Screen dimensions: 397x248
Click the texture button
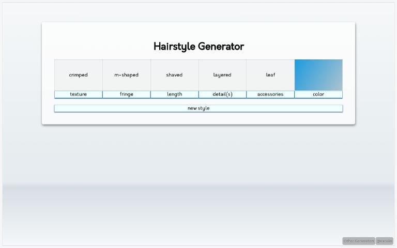click(x=78, y=95)
